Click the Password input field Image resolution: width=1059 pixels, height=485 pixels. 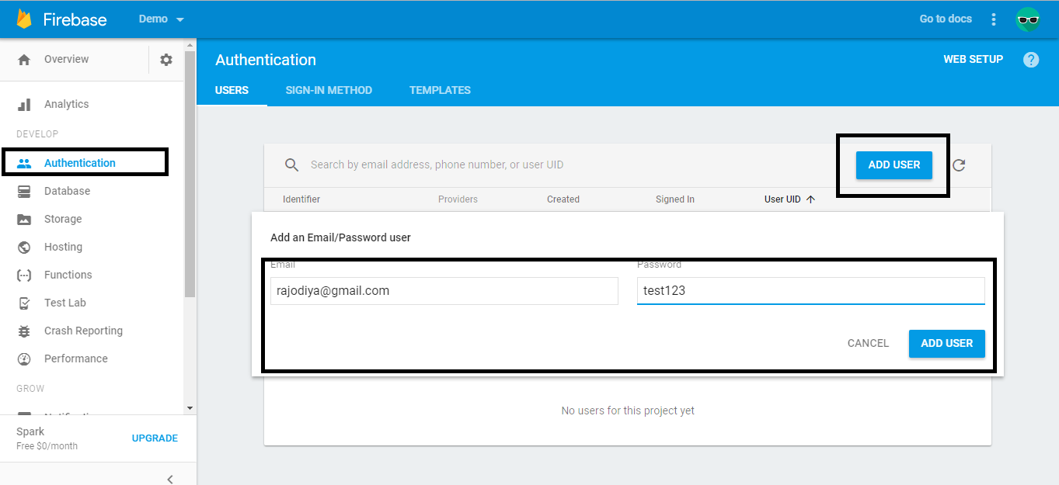tap(811, 291)
